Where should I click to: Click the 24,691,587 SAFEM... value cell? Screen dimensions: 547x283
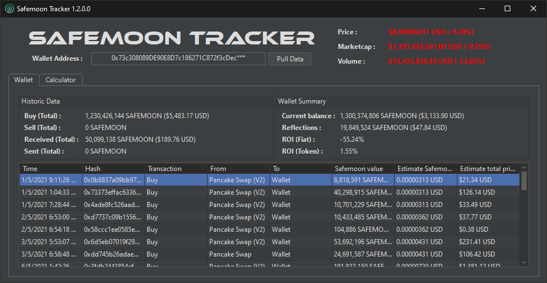tap(363, 254)
